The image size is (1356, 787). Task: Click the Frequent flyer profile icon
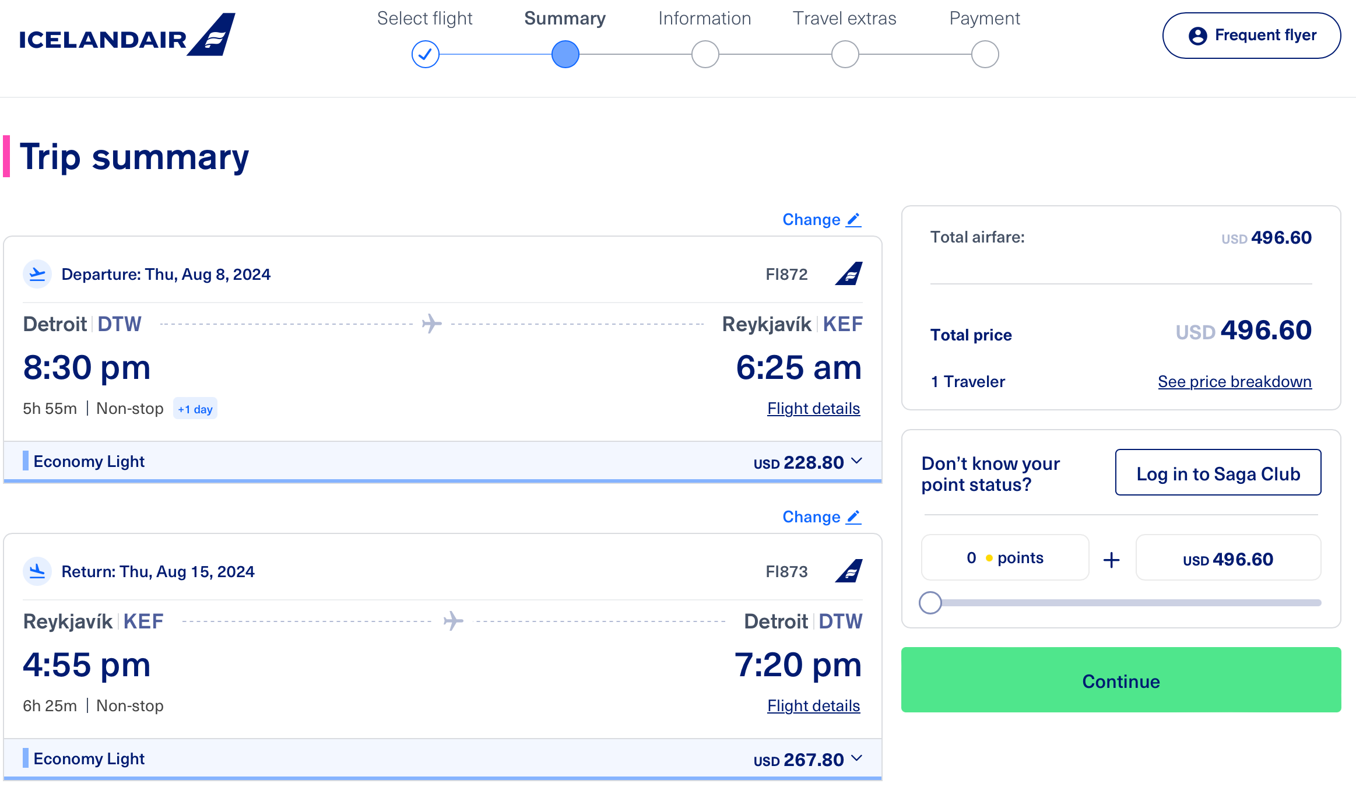point(1197,36)
